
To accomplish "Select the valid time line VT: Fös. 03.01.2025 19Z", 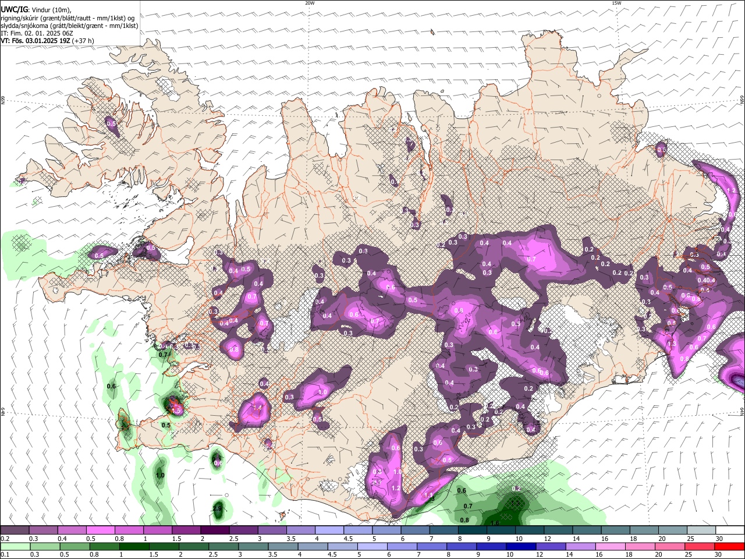I will (x=36, y=41).
